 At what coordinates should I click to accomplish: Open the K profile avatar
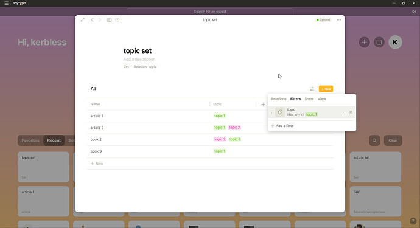395,43
